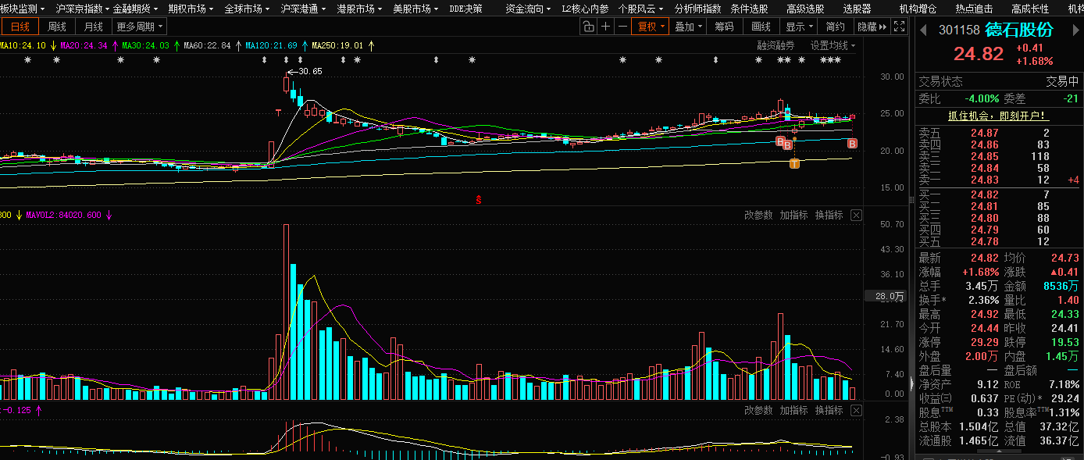Open the 沪深港通 menu

303,9
